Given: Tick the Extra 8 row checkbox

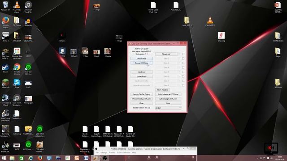Looking at the screenshot, I should (x=183, y=85).
